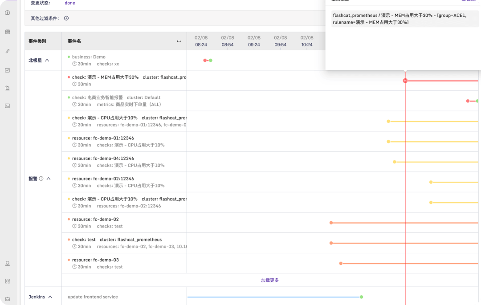Screen dimensions: 481x305
Task: Open the calendar panel icon in sidebar
Action: pos(8,32)
